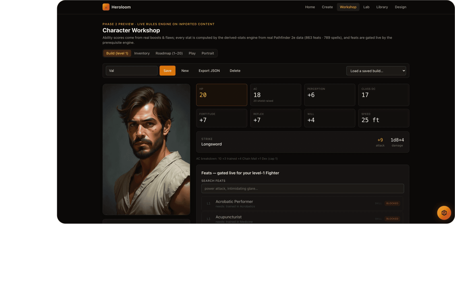Select the Workshop nav item
The height and width of the screenshot is (284, 455).
click(x=348, y=7)
